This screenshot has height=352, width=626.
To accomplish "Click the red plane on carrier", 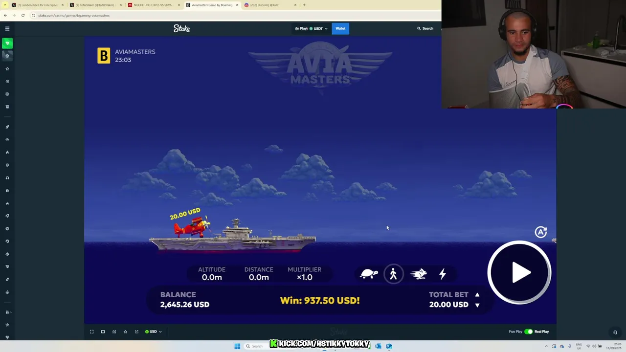I will 192,227.
